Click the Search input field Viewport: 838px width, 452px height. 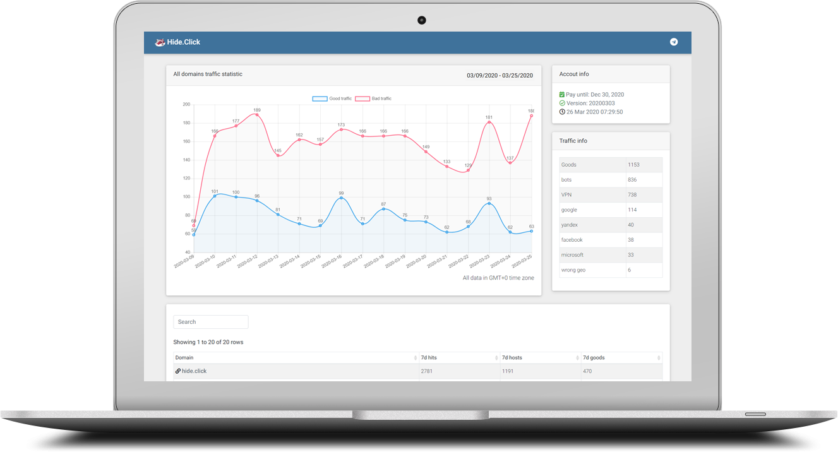(x=211, y=322)
